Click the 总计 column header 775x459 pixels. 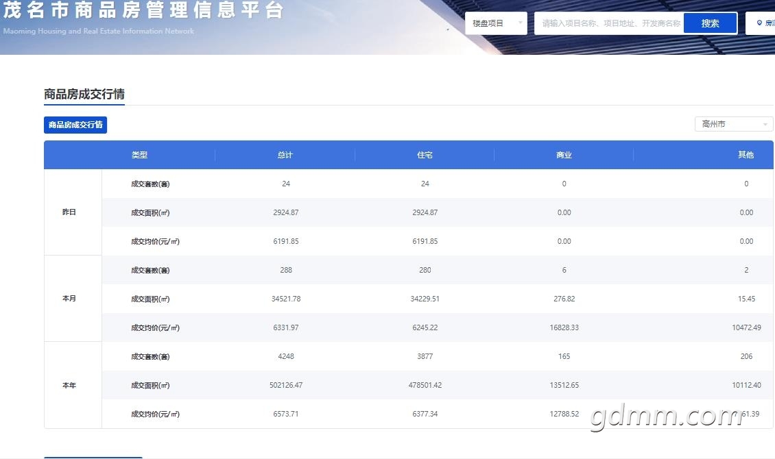(285, 155)
